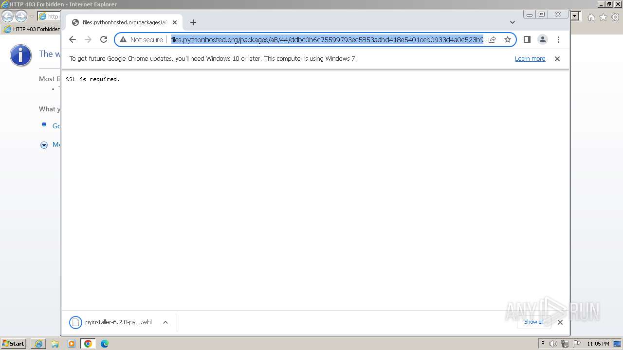Follow the Learn more link

530,59
